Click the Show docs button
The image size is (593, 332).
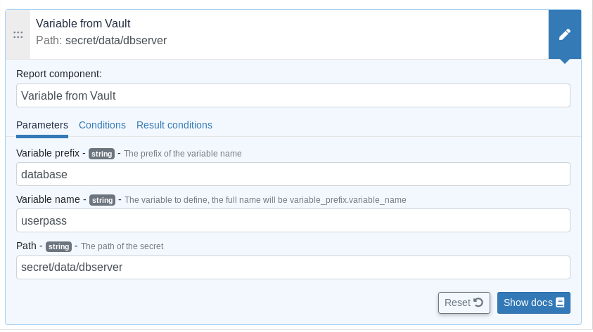[534, 303]
